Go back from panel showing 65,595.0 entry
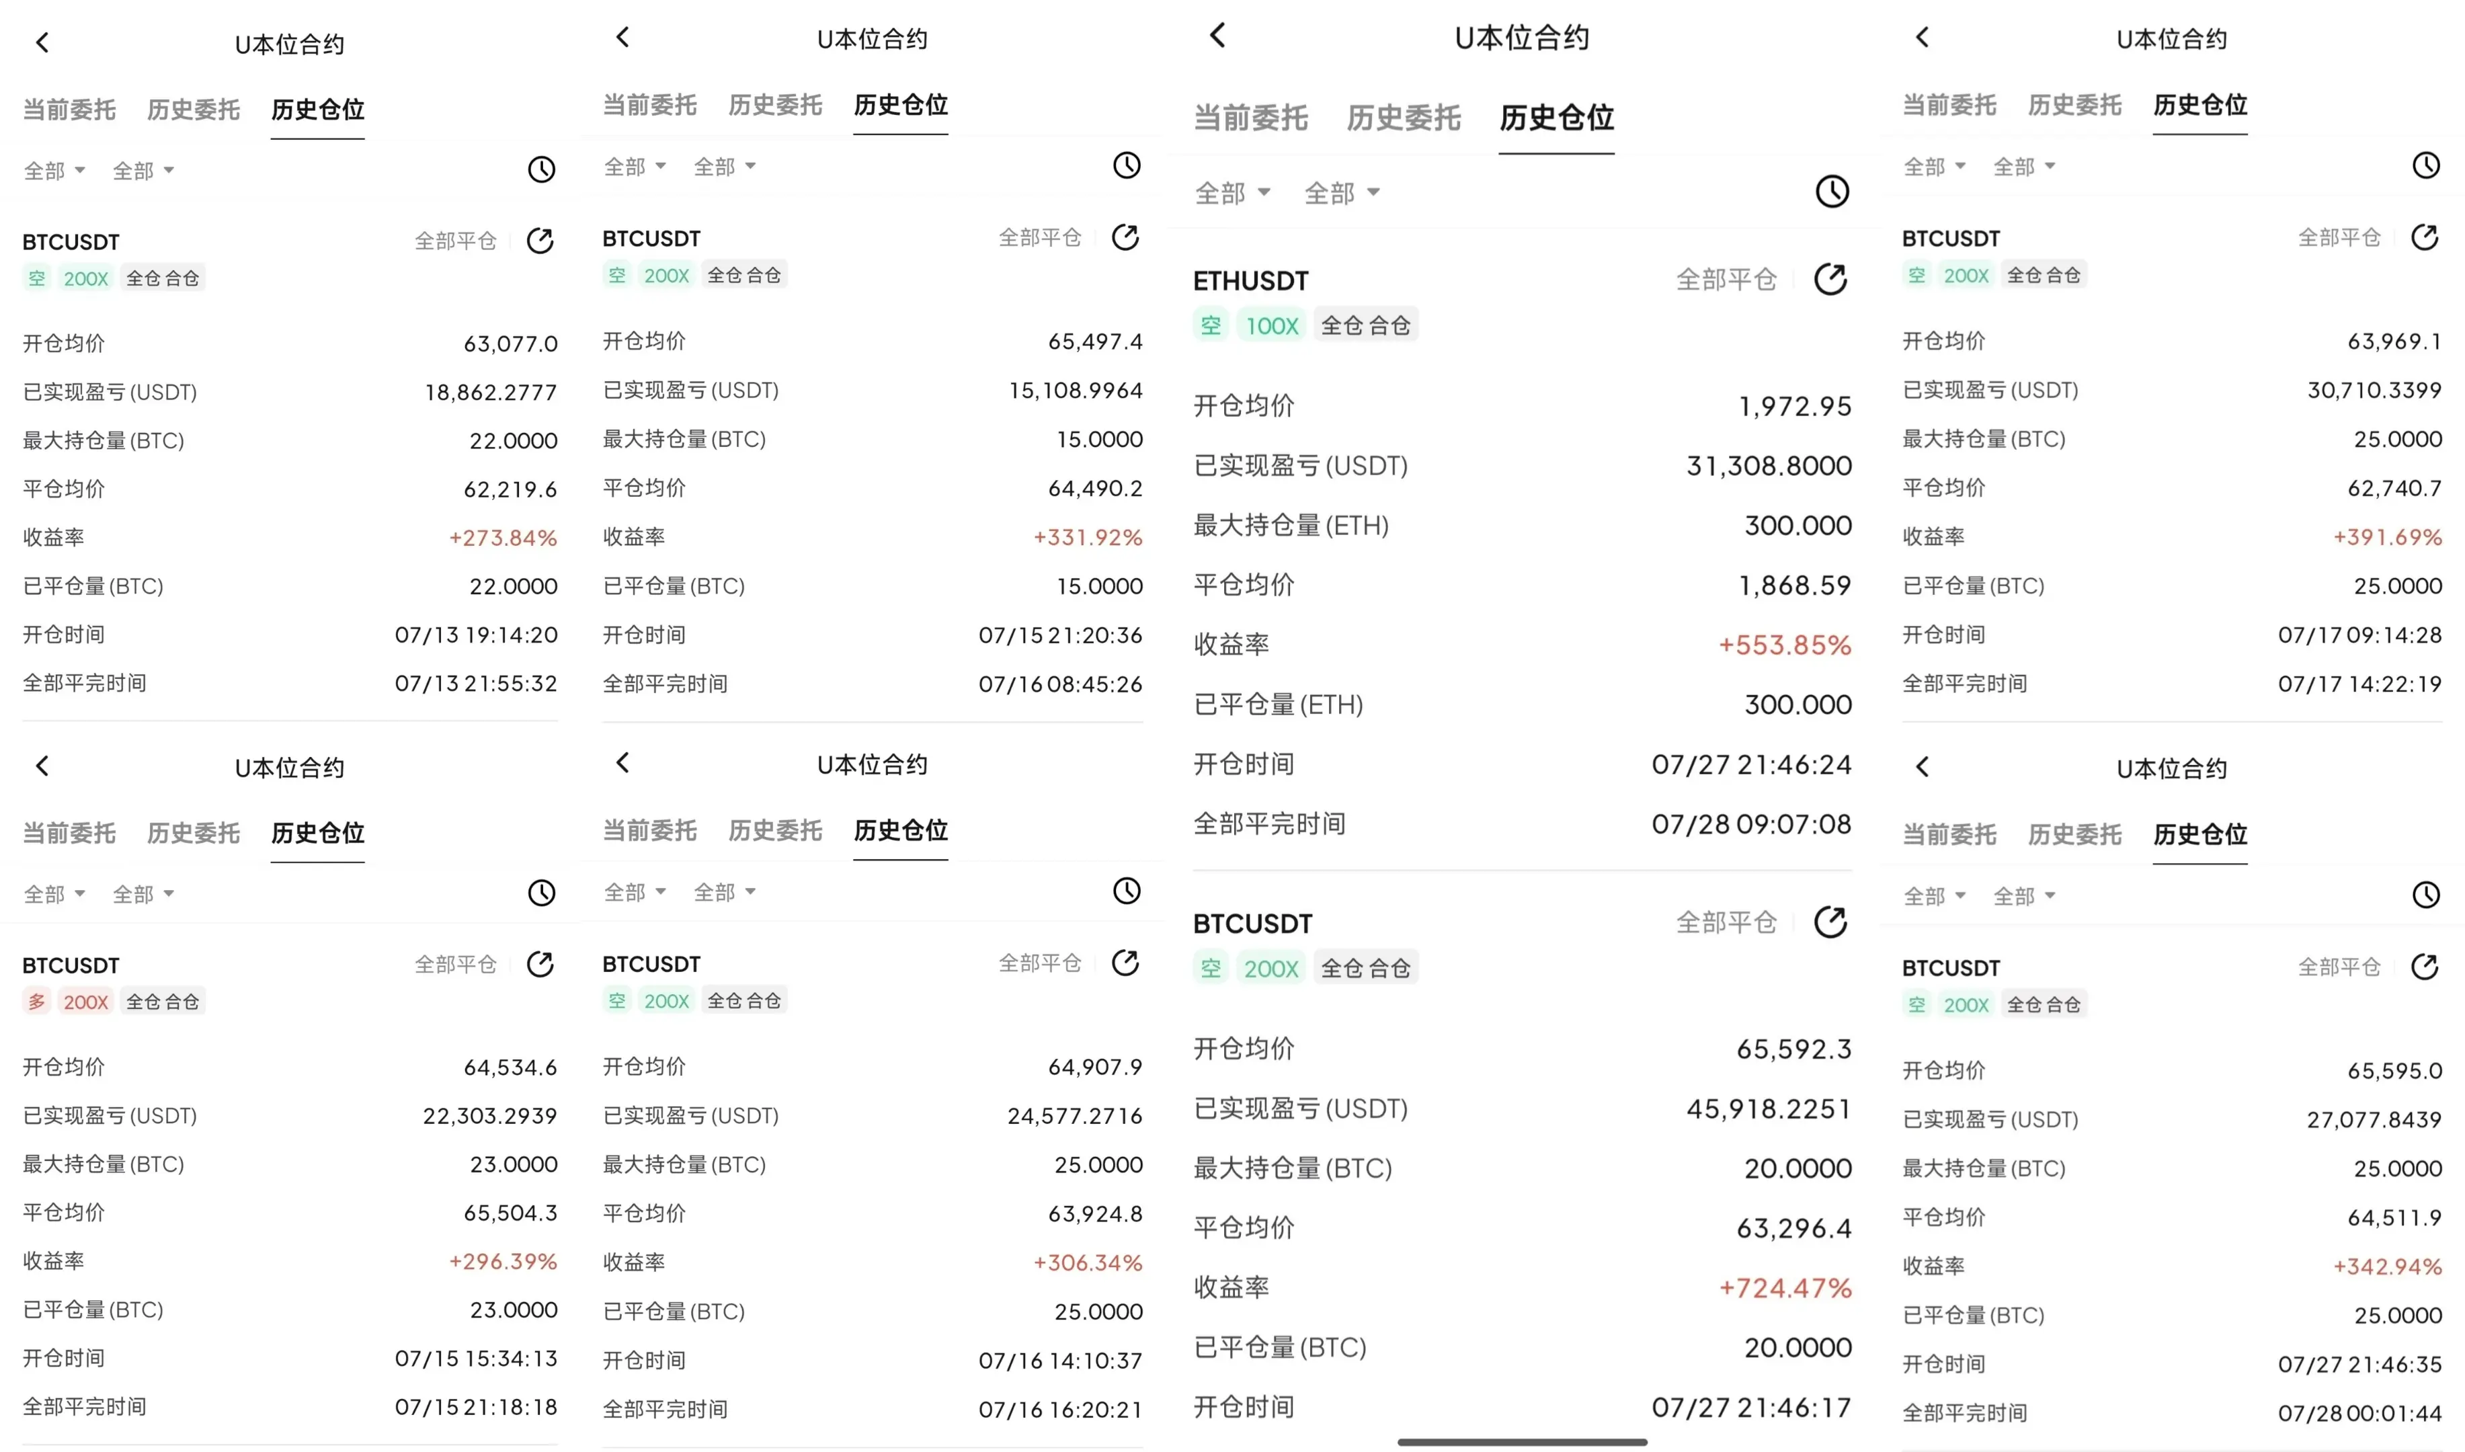2465x1452 pixels. pyautogui.click(x=1922, y=766)
